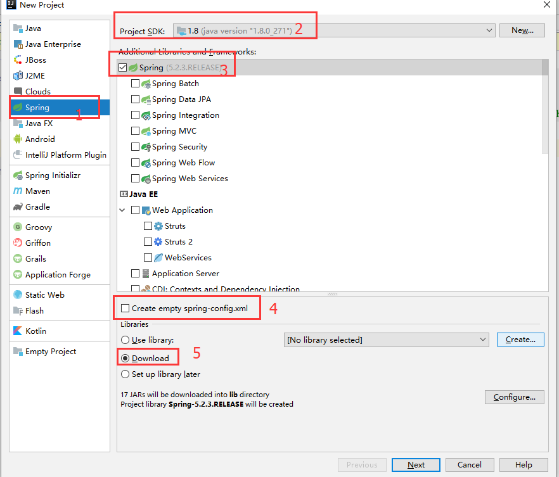Uncheck the Spring 5.2.3.RELEASE checkbox
The image size is (559, 477).
(x=123, y=67)
